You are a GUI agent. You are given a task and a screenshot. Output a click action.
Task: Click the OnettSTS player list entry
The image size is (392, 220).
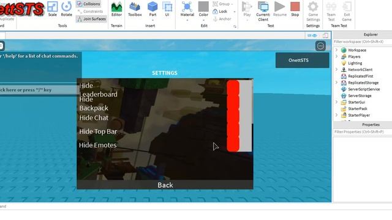[x=302, y=60]
